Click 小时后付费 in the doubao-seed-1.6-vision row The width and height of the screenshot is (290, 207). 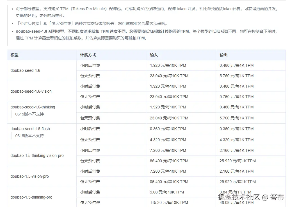(90, 86)
